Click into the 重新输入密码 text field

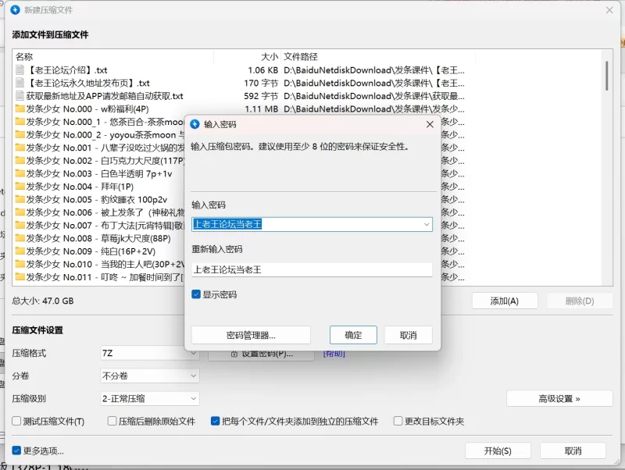[x=312, y=269]
